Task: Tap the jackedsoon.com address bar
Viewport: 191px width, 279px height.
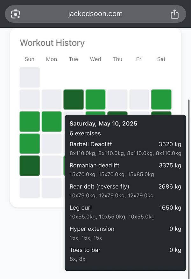Action: pyautogui.click(x=95, y=14)
